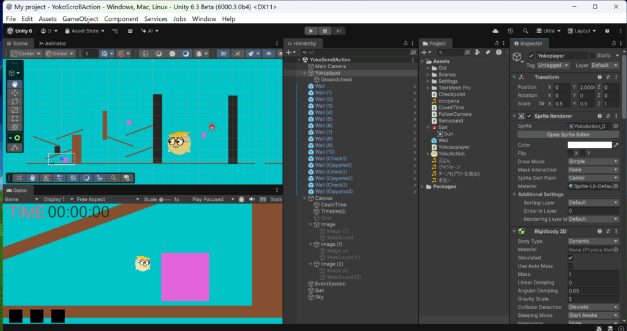Enable the Static checkbox
Image resolution: width=627 pixels, height=331 pixels.
click(591, 56)
